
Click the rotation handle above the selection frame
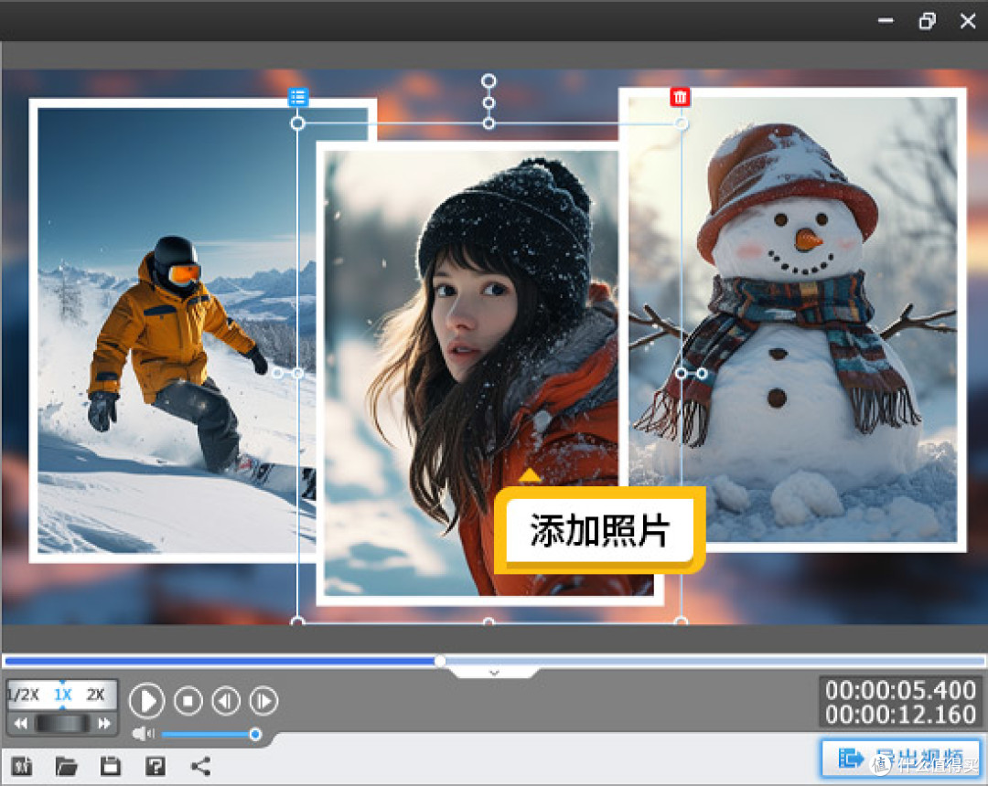tap(489, 80)
